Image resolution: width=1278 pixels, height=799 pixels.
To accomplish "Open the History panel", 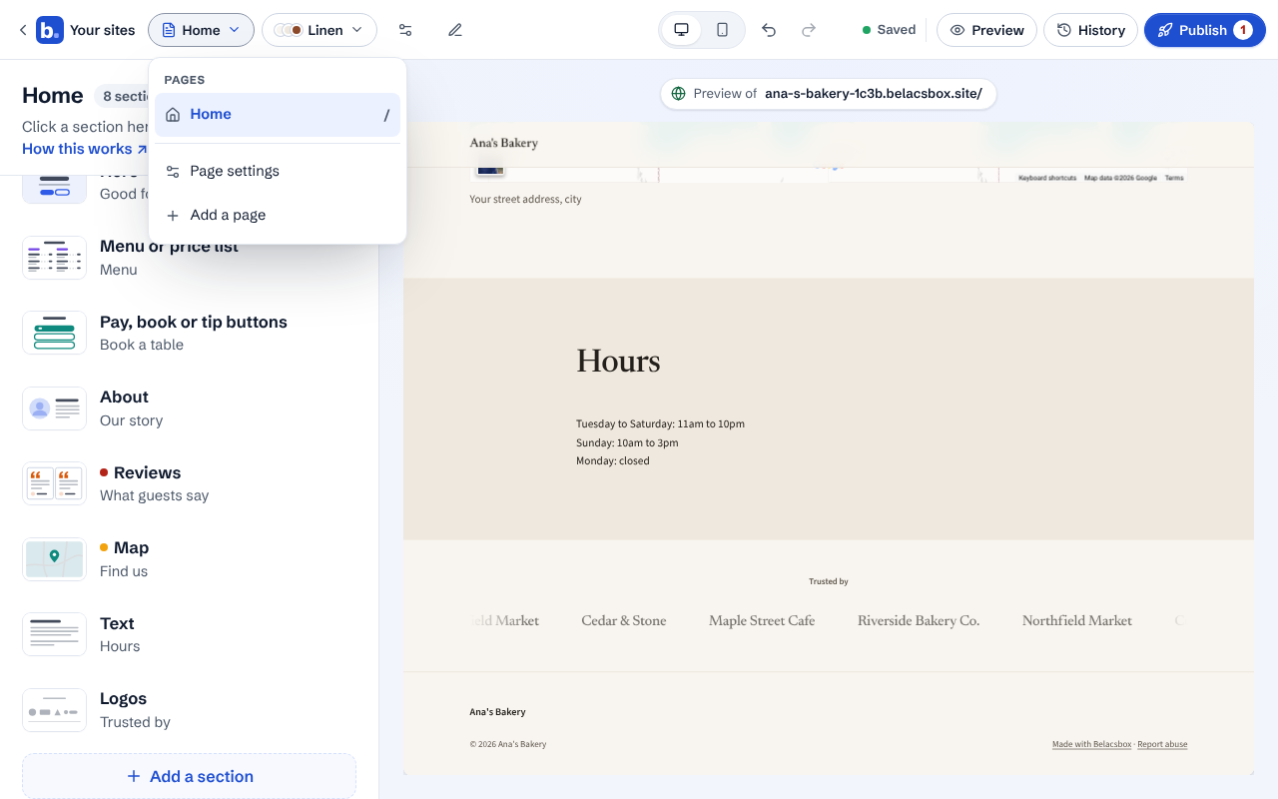I will [x=1090, y=30].
